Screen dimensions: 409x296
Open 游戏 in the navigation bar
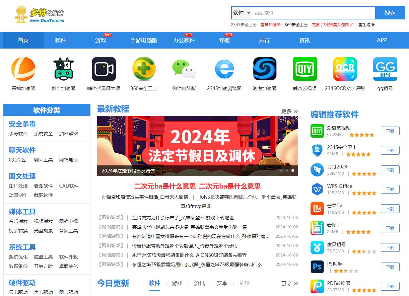[100, 40]
